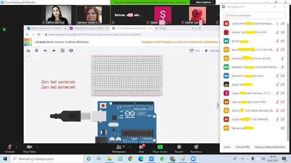The image size is (291, 163).
Task: Click the Windows taskbar search box
Action: coord(47,159)
